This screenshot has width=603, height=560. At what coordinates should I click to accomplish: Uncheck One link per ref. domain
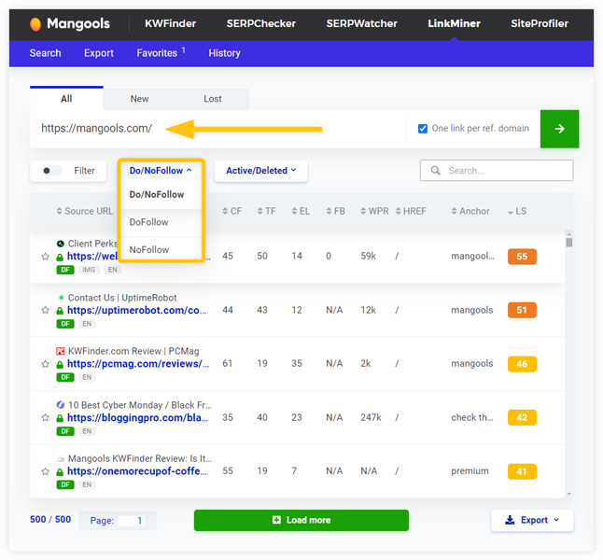[423, 129]
